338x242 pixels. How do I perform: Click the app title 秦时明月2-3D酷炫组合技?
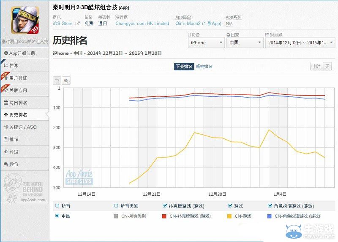[85, 7]
